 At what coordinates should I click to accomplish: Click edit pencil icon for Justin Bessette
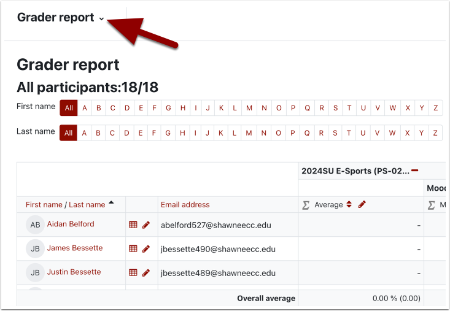coord(146,273)
